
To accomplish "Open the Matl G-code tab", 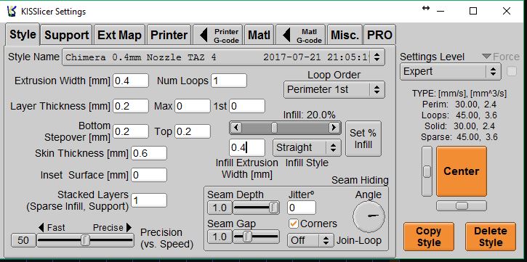I will (301, 35).
